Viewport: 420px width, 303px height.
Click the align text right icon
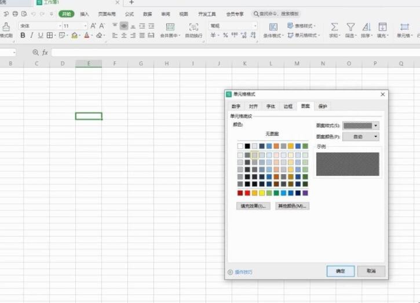(x=133, y=35)
